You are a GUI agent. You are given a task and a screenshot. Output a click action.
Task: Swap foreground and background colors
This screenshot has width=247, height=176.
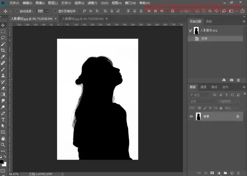tap(5, 156)
